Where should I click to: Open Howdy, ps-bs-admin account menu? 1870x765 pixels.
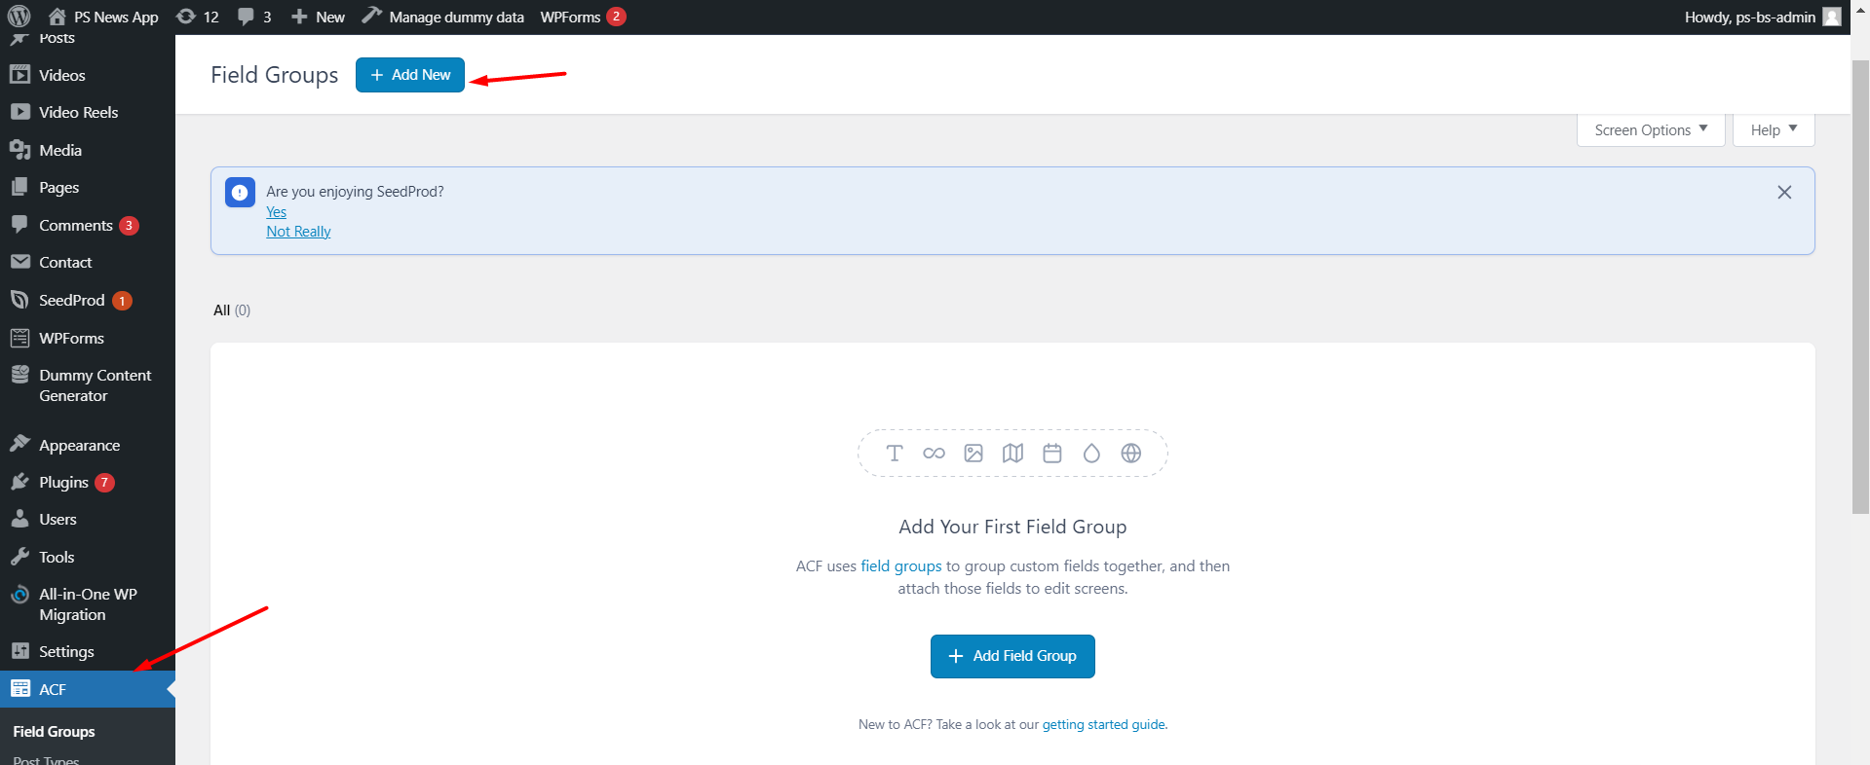click(x=1762, y=17)
